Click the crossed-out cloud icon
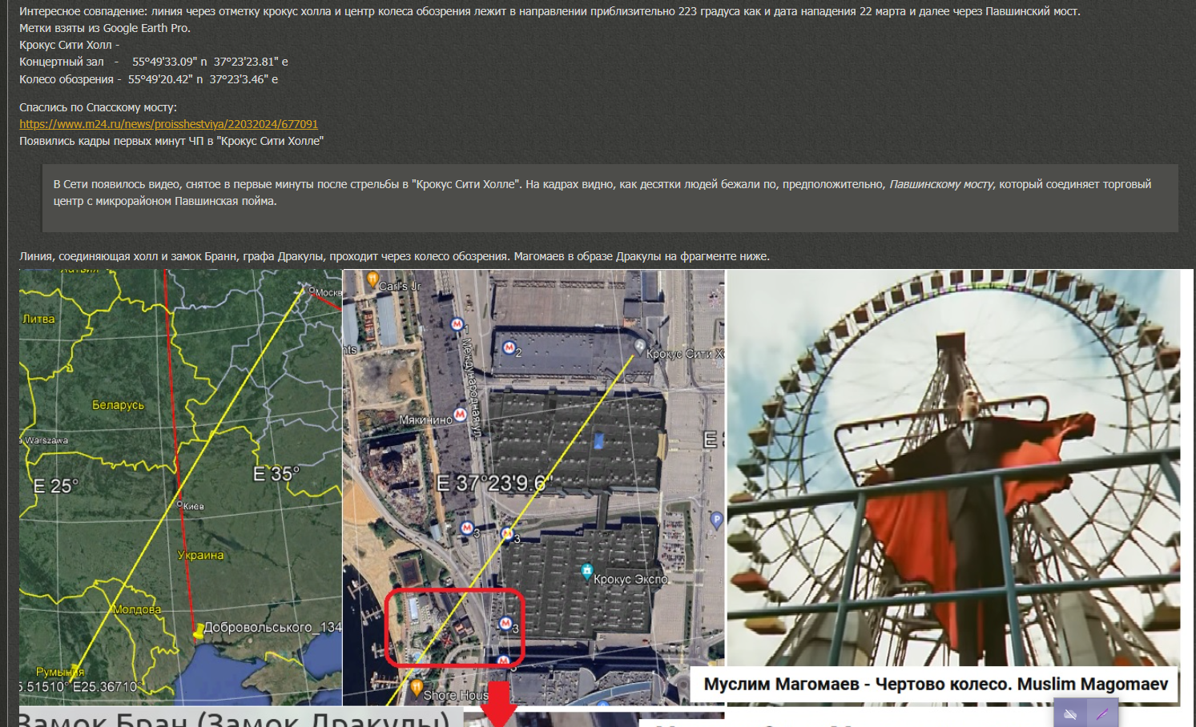 click(1070, 714)
